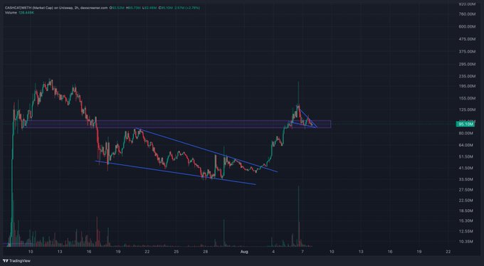
Task: Click the 12.55M price axis label
Action: (x=466, y=231)
